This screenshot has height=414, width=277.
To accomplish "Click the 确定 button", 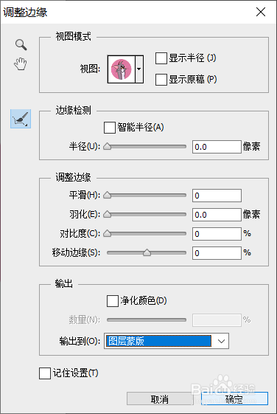I will coord(234,399).
